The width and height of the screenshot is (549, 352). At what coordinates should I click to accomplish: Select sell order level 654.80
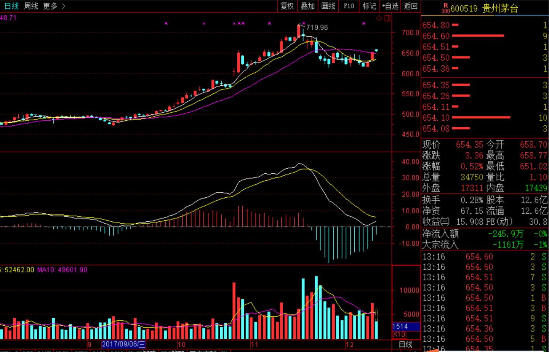click(485, 25)
